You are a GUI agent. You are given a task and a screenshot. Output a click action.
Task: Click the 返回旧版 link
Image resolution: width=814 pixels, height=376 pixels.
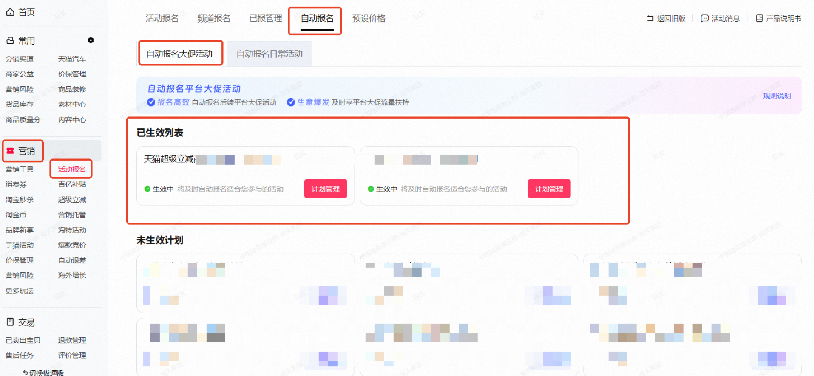click(x=671, y=18)
